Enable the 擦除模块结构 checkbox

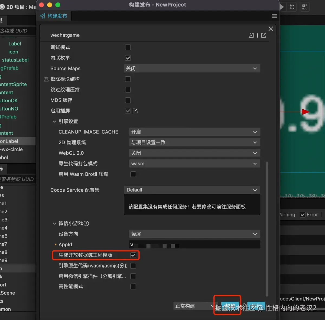click(x=128, y=79)
